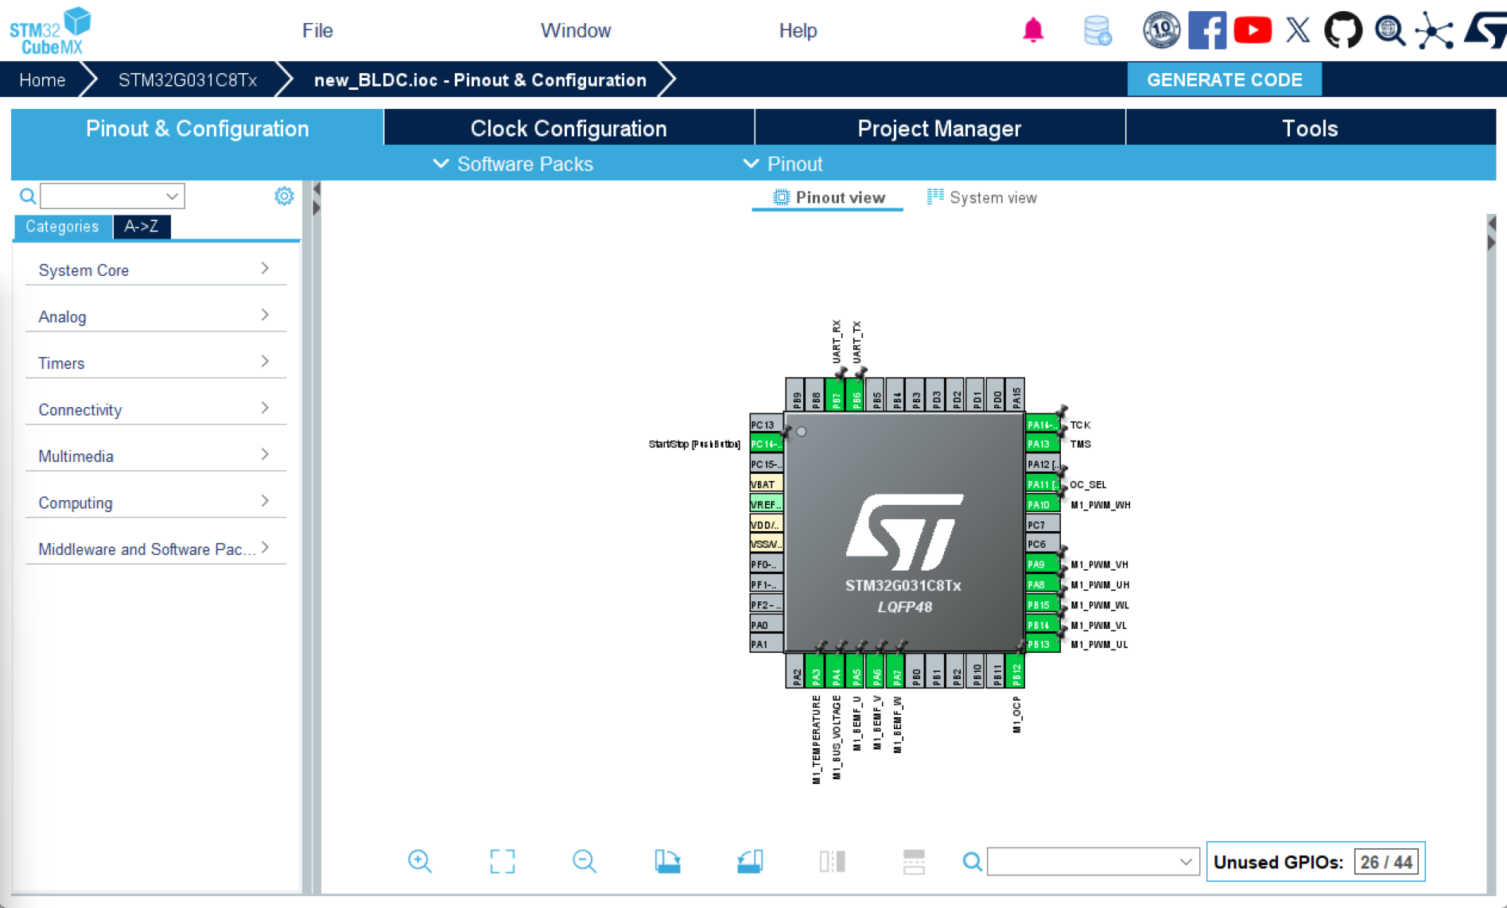Open the 10 years anniversary badge icon
The height and width of the screenshot is (908, 1507).
[x=1161, y=30]
